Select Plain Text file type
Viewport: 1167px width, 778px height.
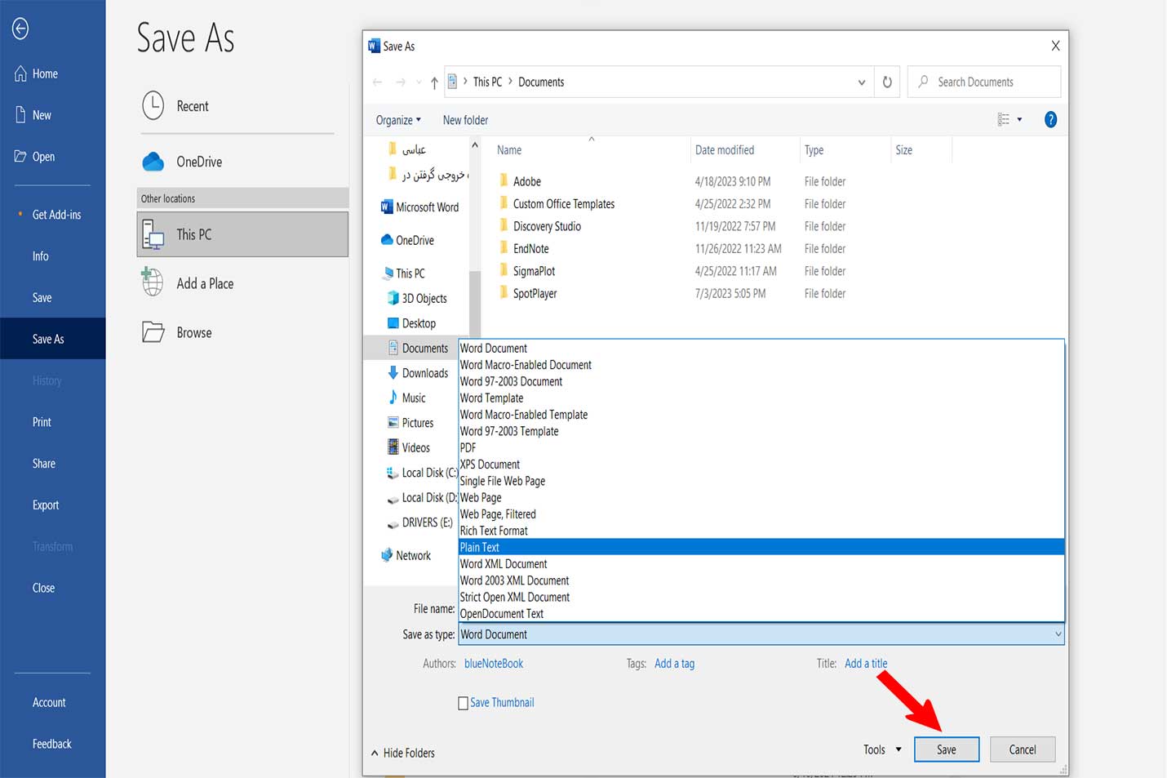point(761,547)
